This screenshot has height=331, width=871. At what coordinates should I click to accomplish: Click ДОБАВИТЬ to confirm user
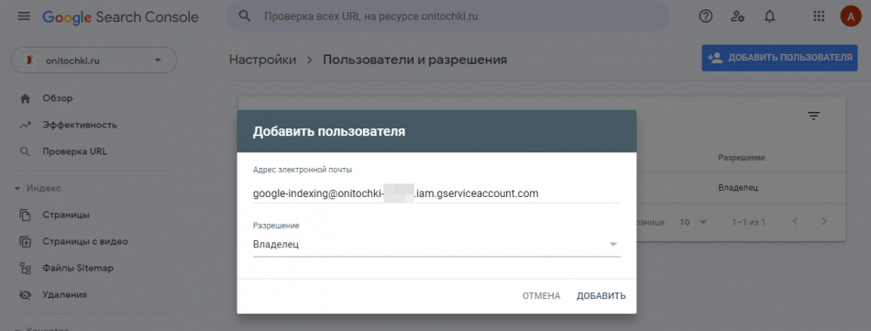(601, 296)
